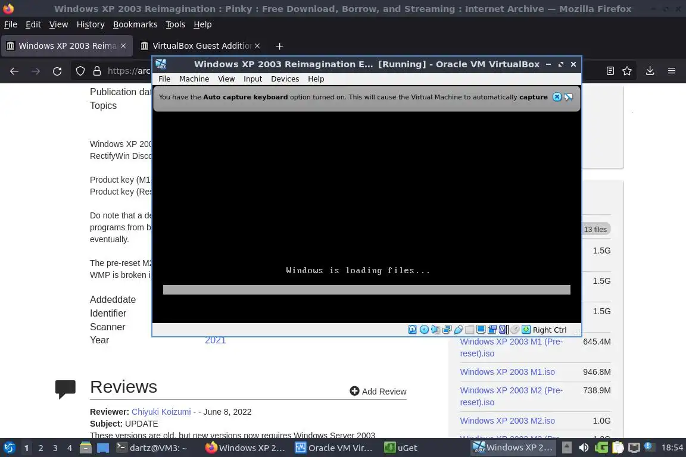
Task: Open Devices menu in VirtualBox window
Action: pyautogui.click(x=285, y=79)
